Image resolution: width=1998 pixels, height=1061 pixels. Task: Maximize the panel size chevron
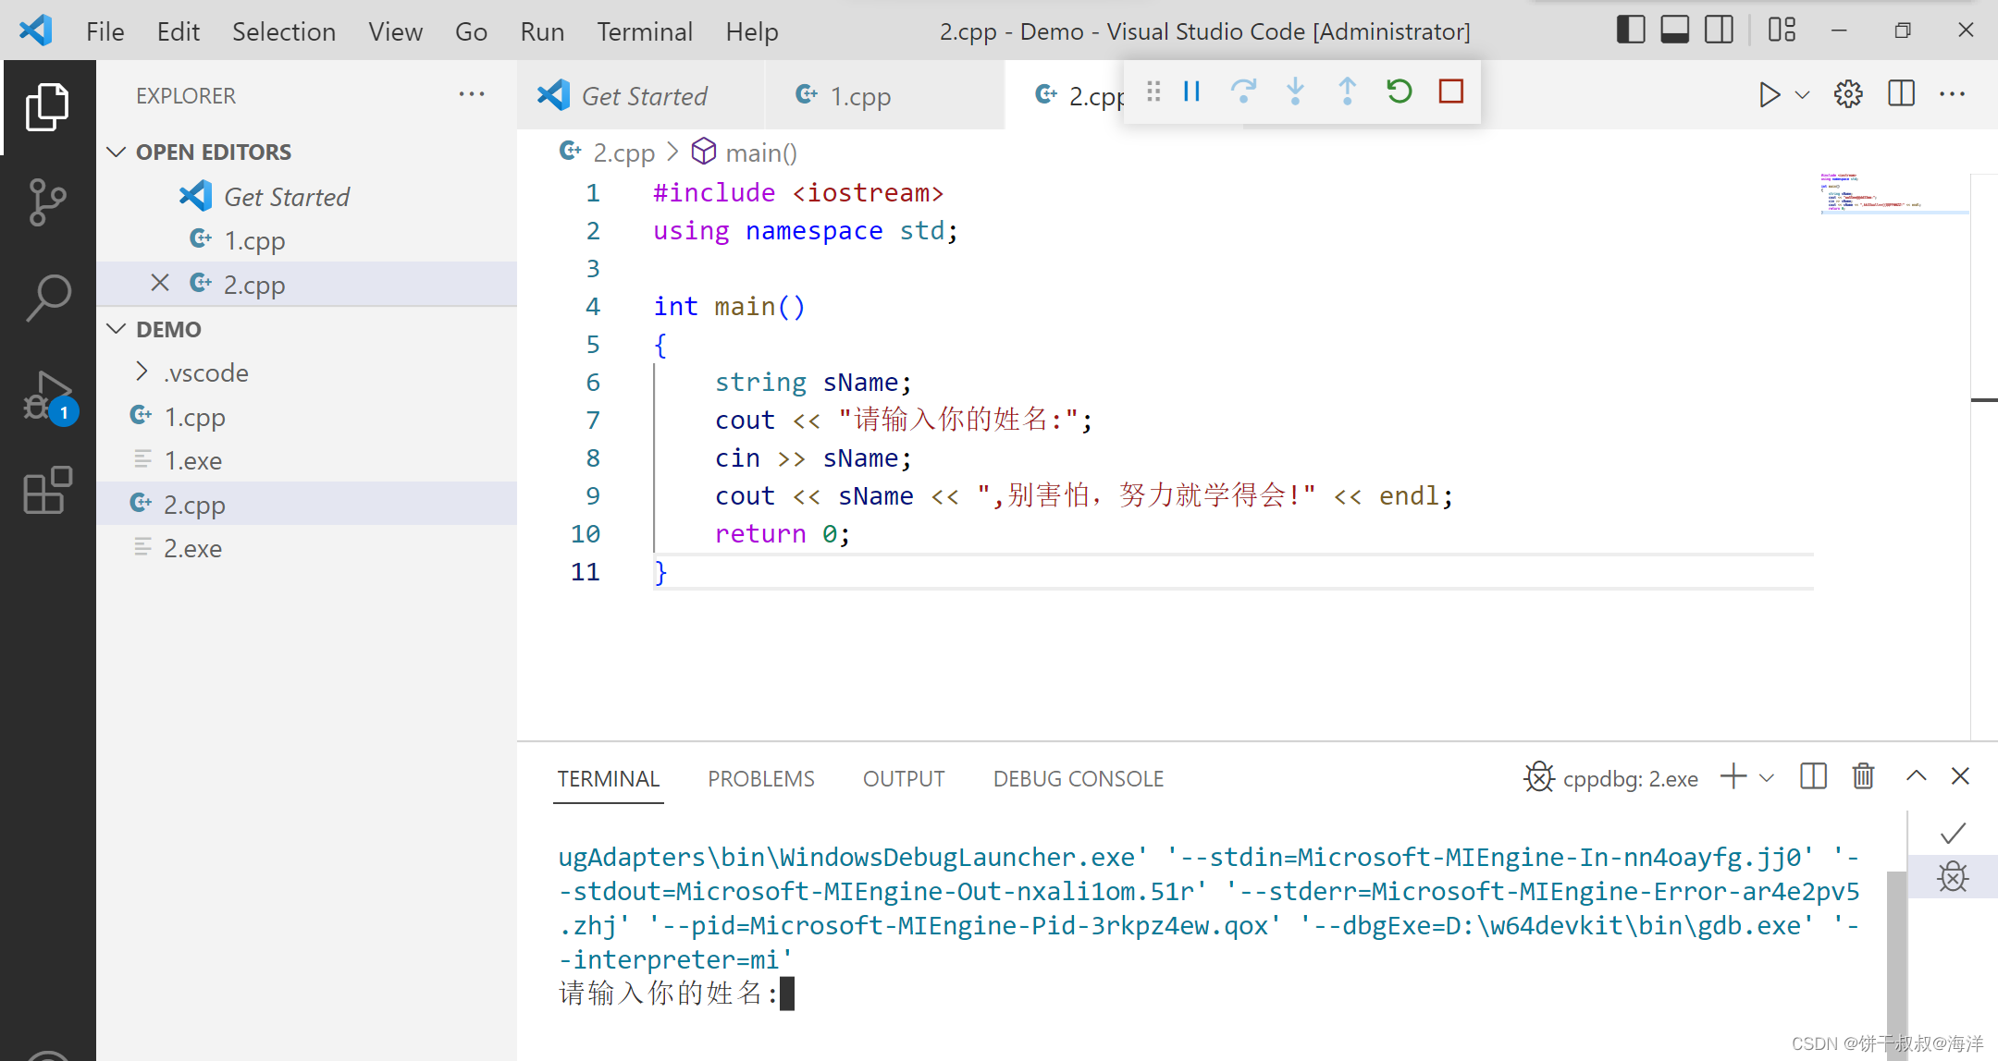(1916, 776)
